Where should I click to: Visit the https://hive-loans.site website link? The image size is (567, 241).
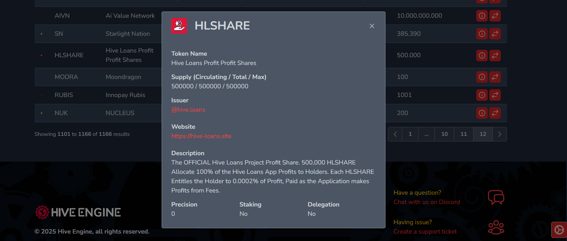pos(201,136)
